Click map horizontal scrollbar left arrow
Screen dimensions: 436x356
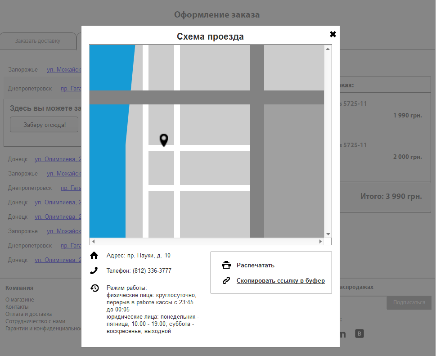[94, 241]
